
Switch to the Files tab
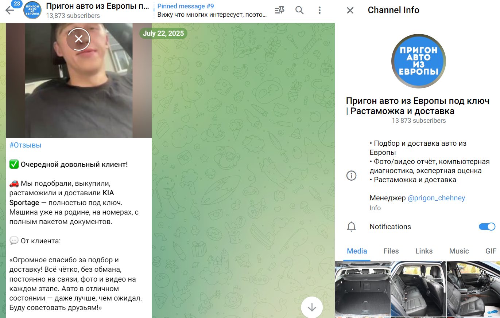(x=391, y=251)
